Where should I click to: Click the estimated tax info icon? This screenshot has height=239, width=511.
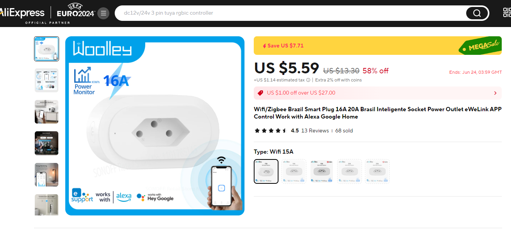tap(308, 80)
